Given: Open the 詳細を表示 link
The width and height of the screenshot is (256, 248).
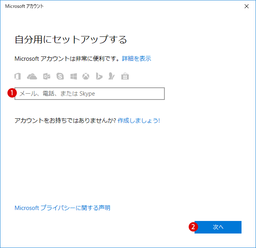Looking at the screenshot, I should 137,58.
